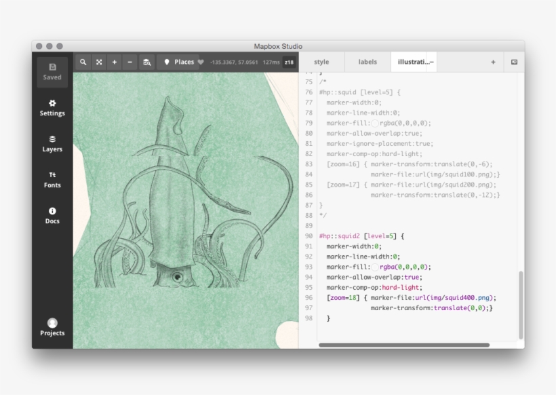The width and height of the screenshot is (556, 395).
Task: Switch to the style tab
Action: click(x=321, y=62)
